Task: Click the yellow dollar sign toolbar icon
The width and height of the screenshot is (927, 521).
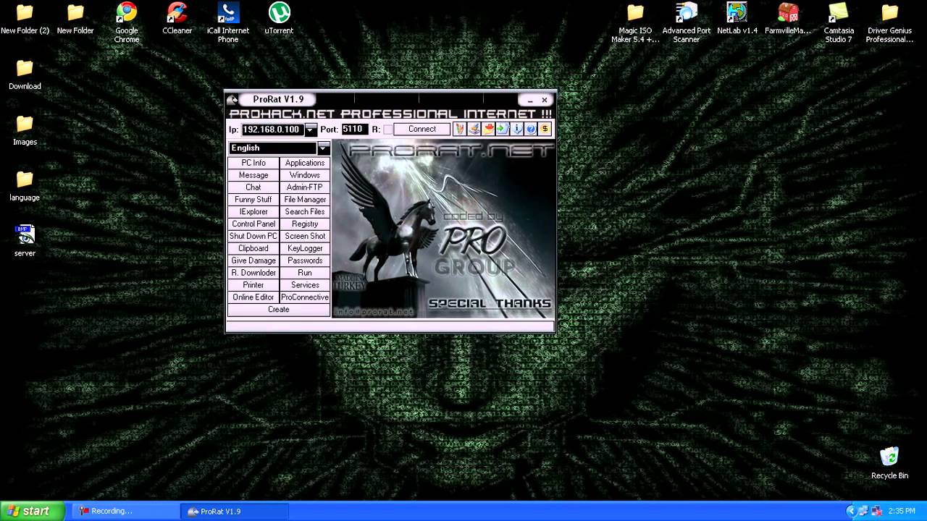Action: click(x=545, y=130)
